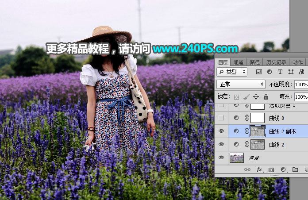308x200 pixels.
Task: Hide the 曲线 2 副本 layer
Action: point(221,131)
